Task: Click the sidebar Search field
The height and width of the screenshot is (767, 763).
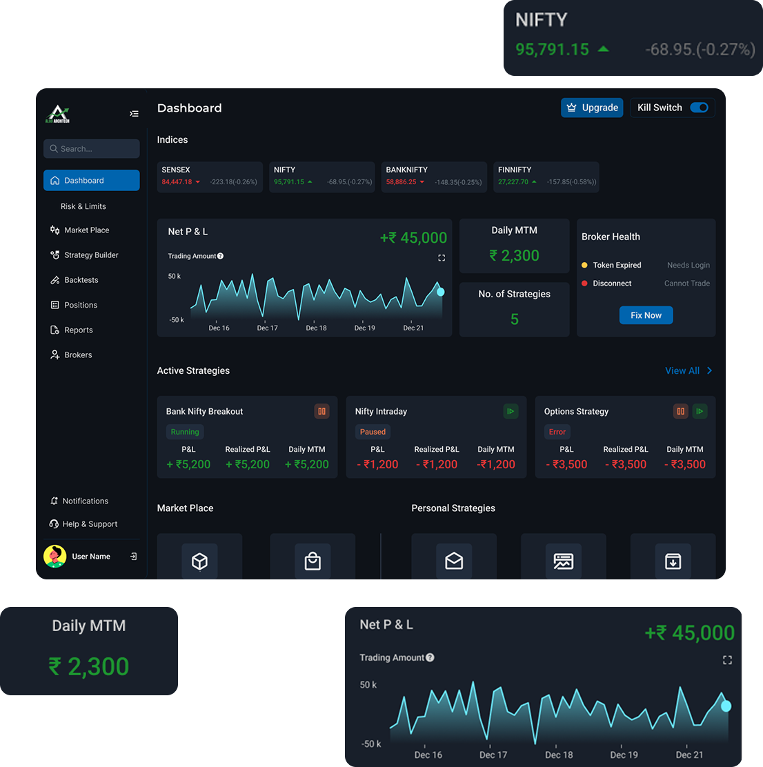Action: click(92, 148)
